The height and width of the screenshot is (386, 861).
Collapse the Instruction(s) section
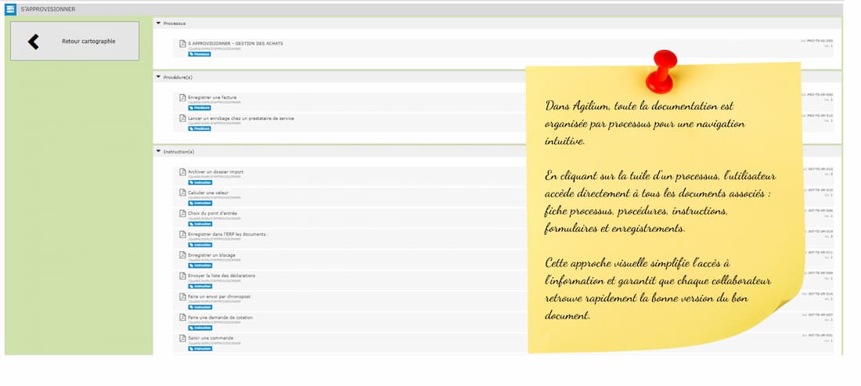[158, 151]
